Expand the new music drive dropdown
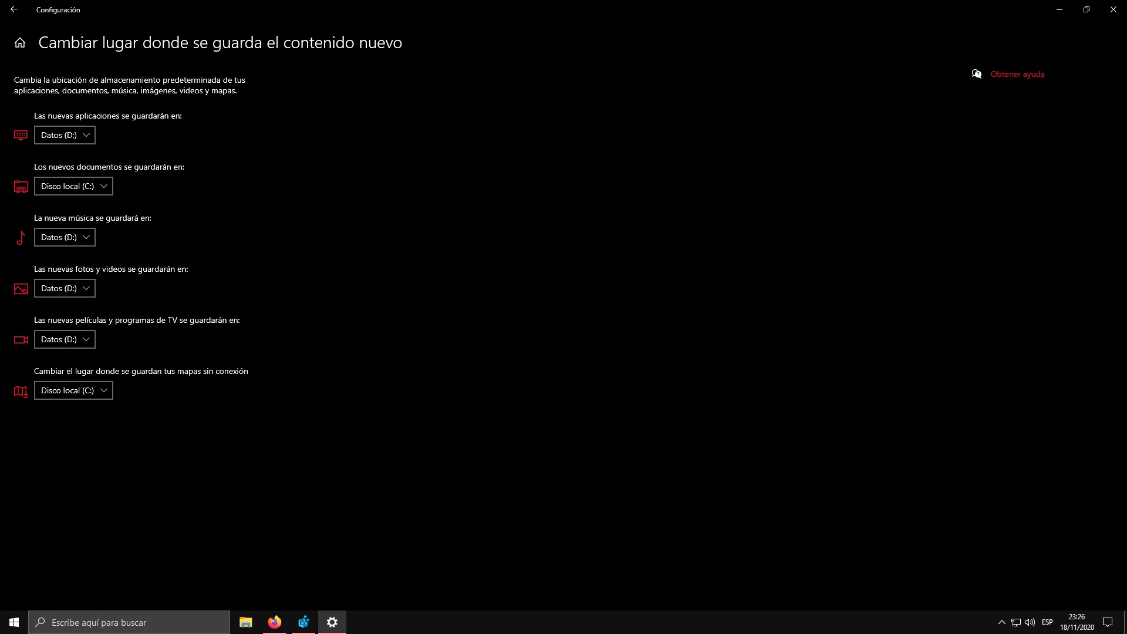1127x634 pixels. (x=65, y=237)
